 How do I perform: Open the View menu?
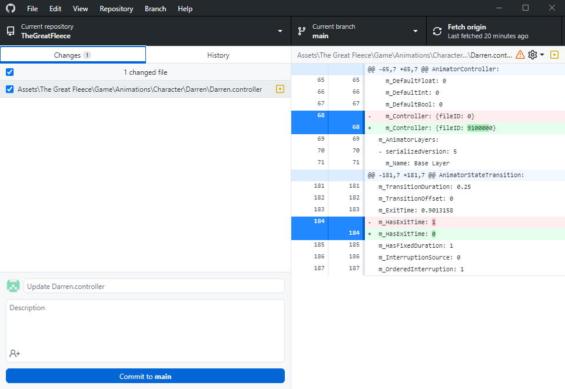click(80, 9)
